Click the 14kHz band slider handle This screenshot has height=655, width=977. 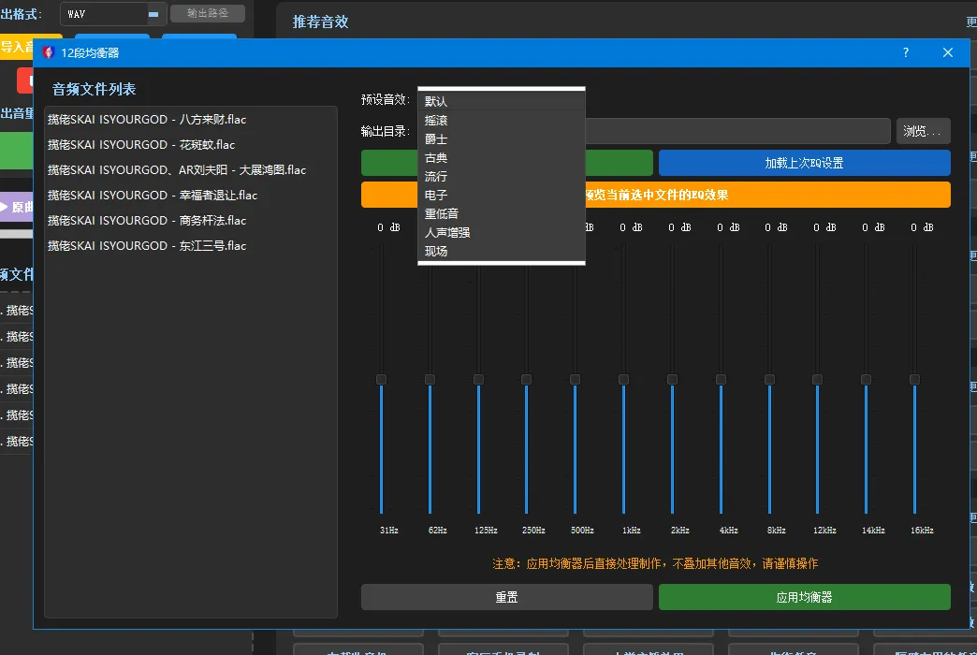tap(866, 380)
